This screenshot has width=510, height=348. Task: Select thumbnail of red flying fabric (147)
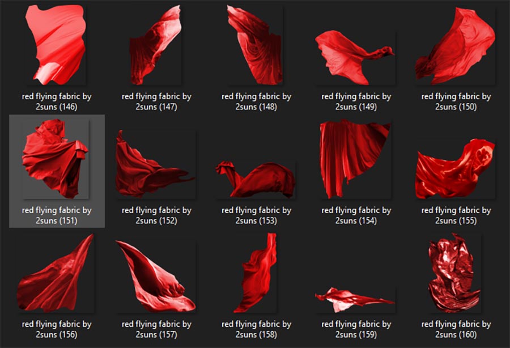(x=155, y=45)
